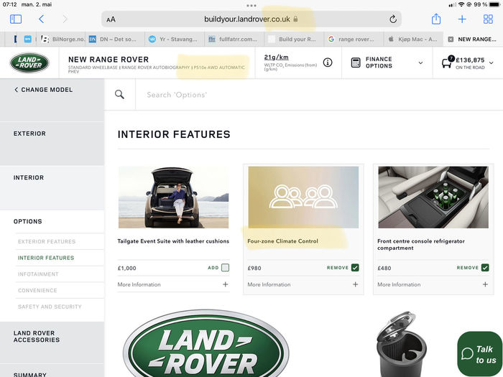Uncheck Four-zone Climate Control Remove box

[x=355, y=268]
